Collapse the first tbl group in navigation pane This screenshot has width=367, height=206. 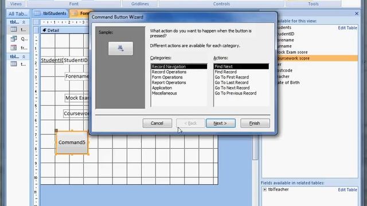[x=24, y=22]
